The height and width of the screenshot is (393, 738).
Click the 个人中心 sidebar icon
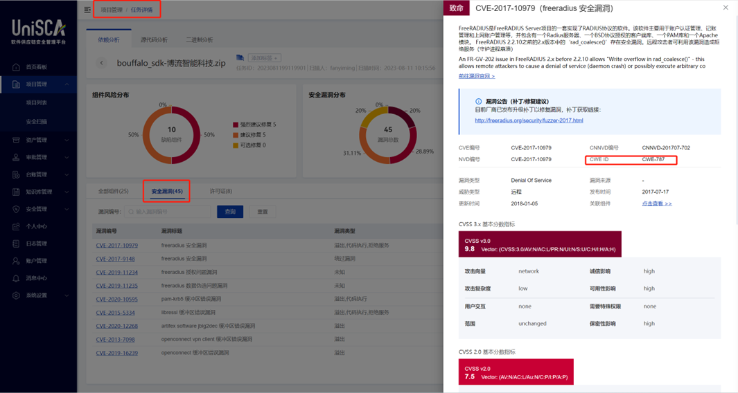pos(16,226)
